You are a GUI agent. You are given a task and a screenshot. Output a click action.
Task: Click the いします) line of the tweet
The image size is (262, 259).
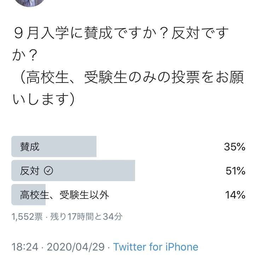click(43, 99)
